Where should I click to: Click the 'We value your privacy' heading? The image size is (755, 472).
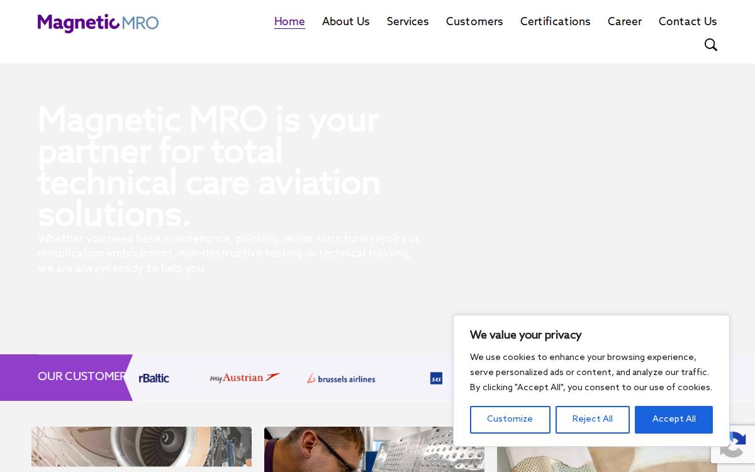click(525, 335)
